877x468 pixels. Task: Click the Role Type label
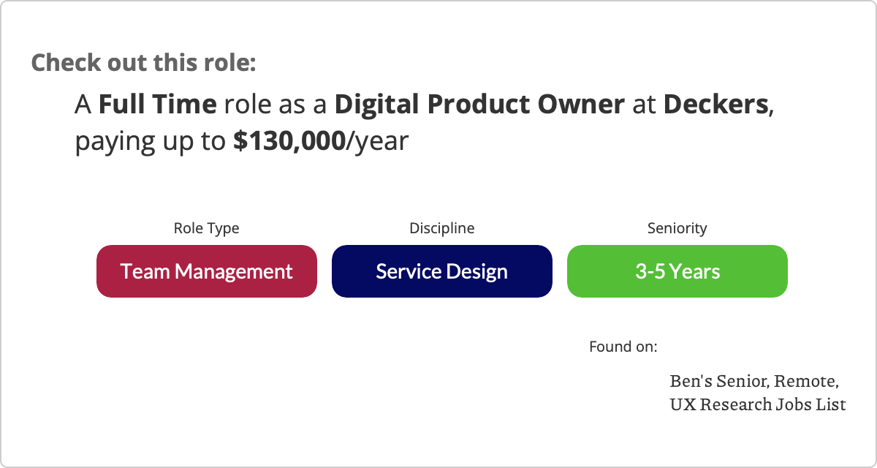coord(206,228)
